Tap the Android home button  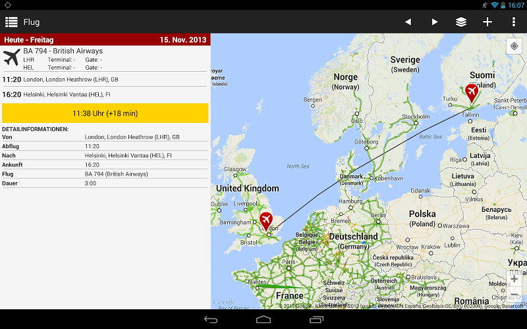263,320
